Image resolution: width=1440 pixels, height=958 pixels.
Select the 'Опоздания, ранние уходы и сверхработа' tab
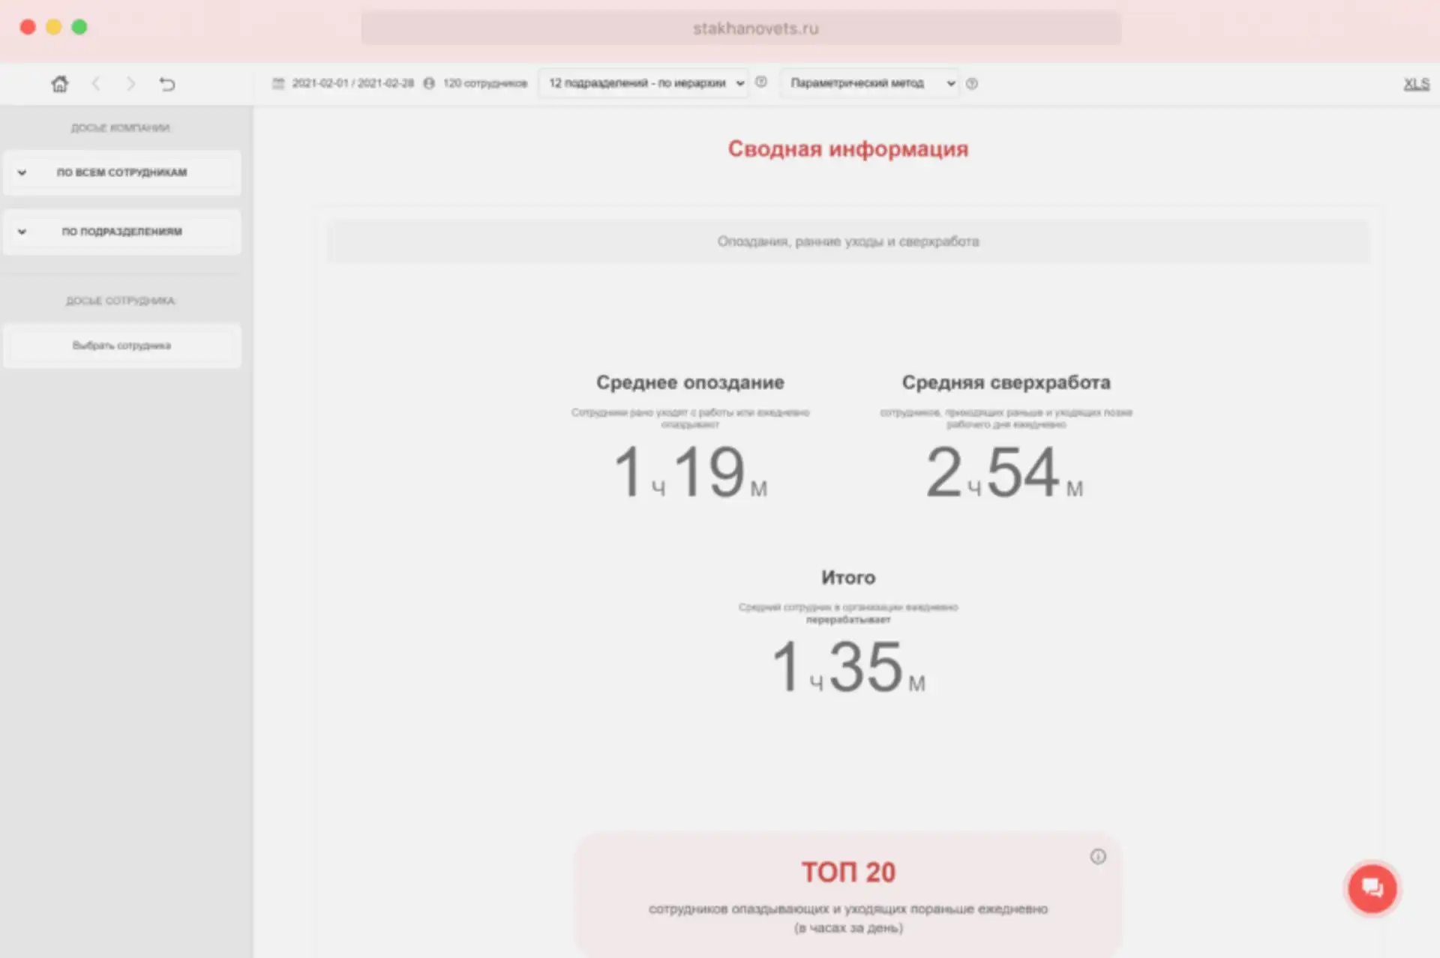[847, 241]
